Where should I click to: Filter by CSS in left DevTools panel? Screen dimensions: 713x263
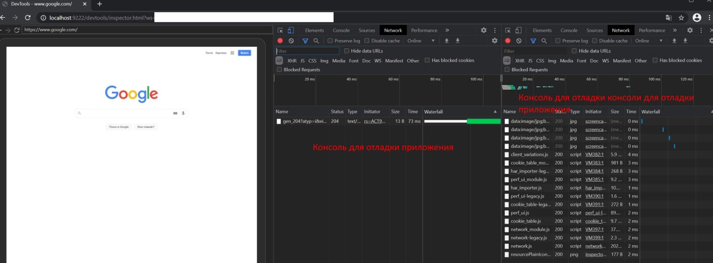tap(312, 61)
